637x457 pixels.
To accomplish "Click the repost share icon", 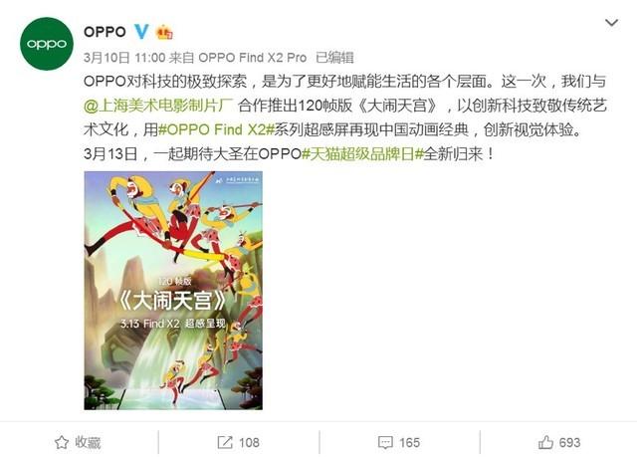I will 225,442.
